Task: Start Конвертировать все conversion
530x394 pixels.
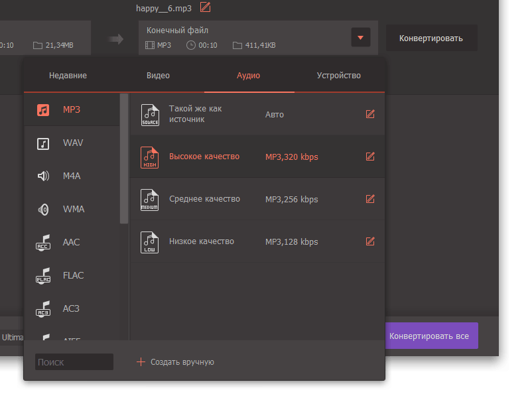Action: click(431, 336)
